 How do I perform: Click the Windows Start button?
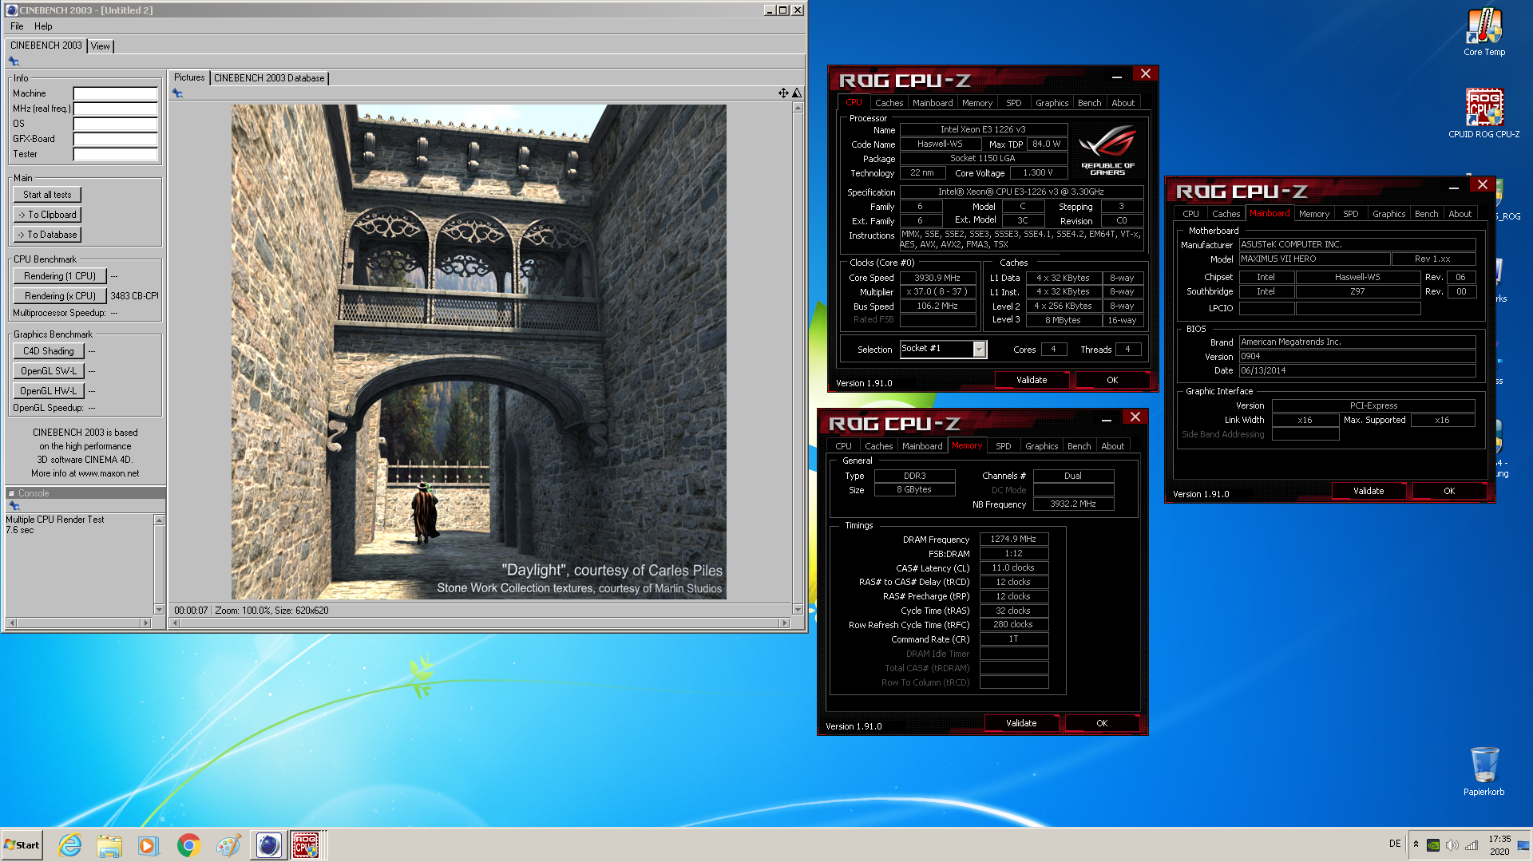click(x=22, y=845)
